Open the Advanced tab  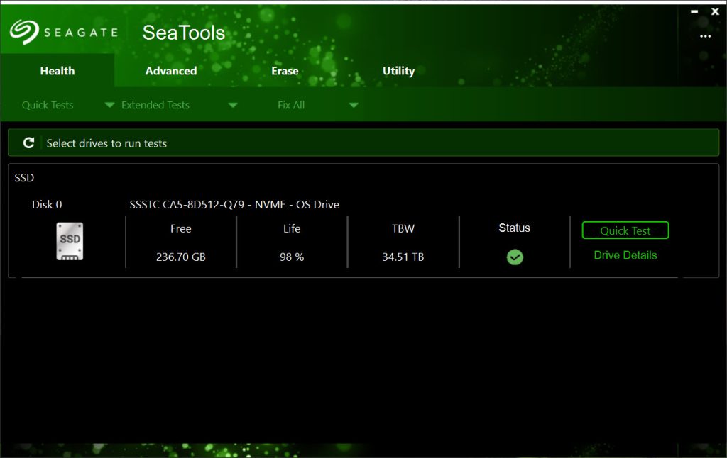coord(171,71)
